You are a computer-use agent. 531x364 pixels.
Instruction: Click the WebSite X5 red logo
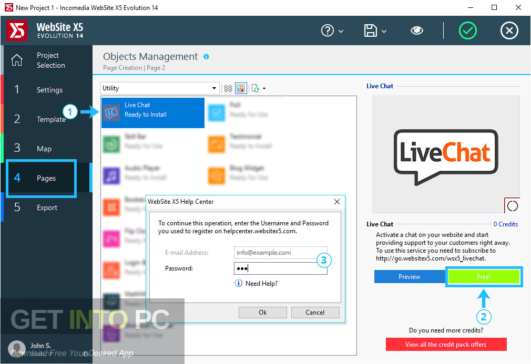(x=17, y=30)
